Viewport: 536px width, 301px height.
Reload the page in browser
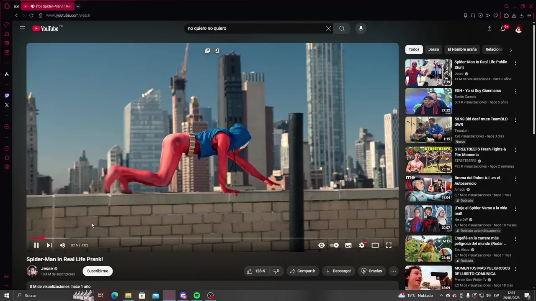(x=31, y=15)
